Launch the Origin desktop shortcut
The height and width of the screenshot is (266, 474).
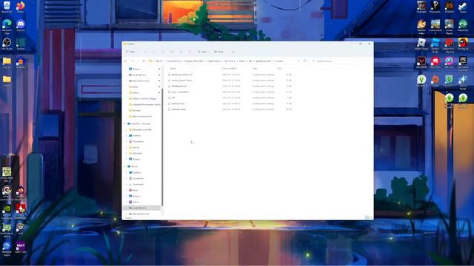point(435,81)
